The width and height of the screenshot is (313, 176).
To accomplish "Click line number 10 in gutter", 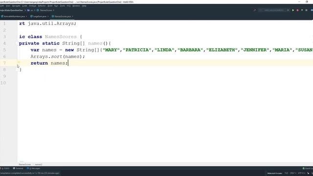I will pos(3,83).
